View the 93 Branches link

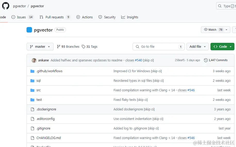(68, 47)
